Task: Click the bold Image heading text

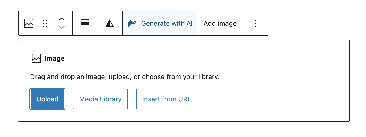Action: point(55,58)
